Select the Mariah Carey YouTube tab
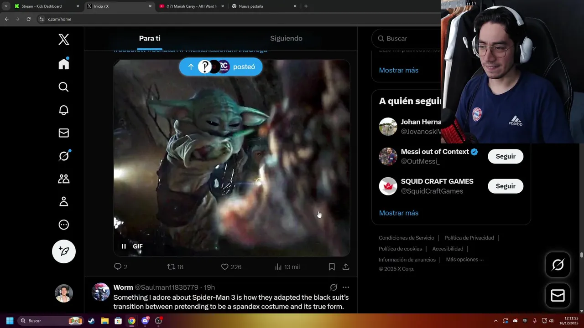The width and height of the screenshot is (584, 328). click(192, 6)
